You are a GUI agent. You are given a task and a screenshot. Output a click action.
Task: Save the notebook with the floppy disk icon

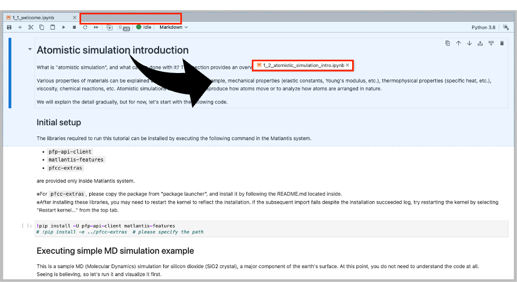(9, 27)
